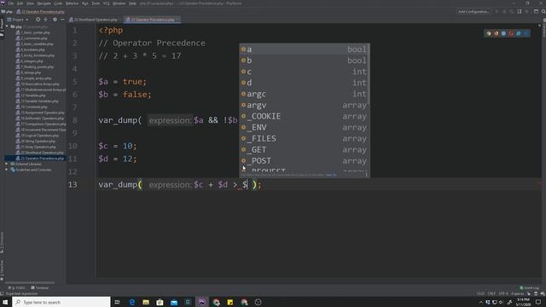Open in Internet Explorer from browser bar
Screen dimensions: 546x307
click(519, 33)
